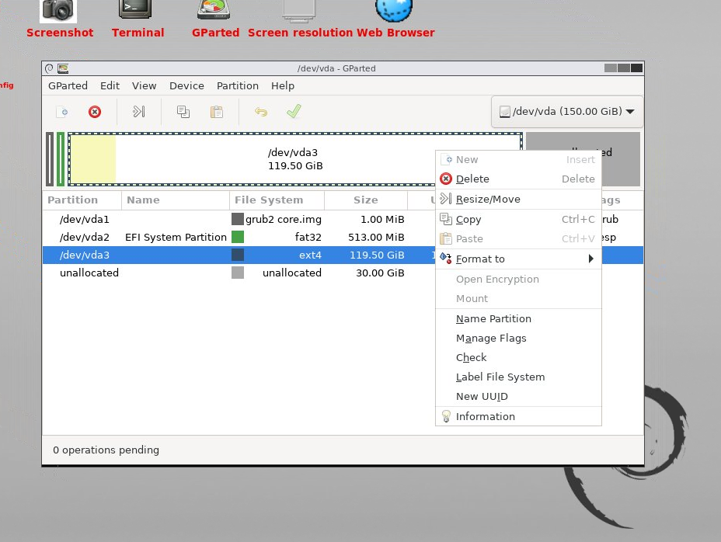Click the Paste partition toolbar icon
Image resolution: width=721 pixels, height=542 pixels.
(x=217, y=112)
